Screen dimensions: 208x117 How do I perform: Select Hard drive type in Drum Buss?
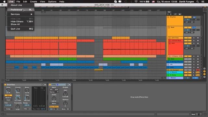[8, 100]
